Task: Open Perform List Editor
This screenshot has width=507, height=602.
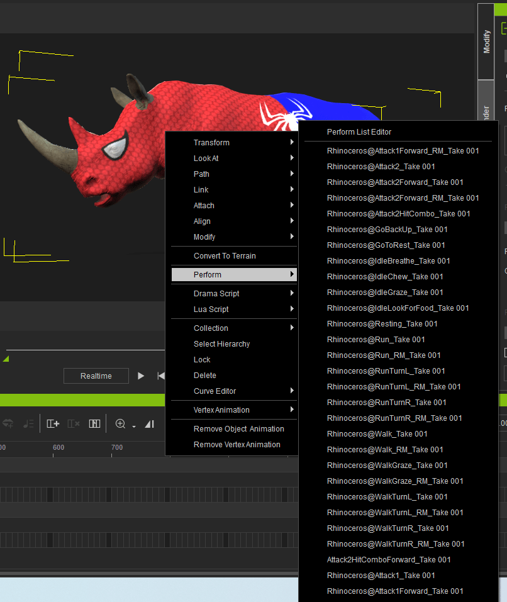Action: (359, 132)
